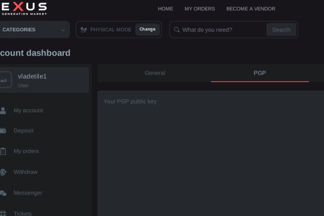Click the Withdraw coins icon

point(3,172)
